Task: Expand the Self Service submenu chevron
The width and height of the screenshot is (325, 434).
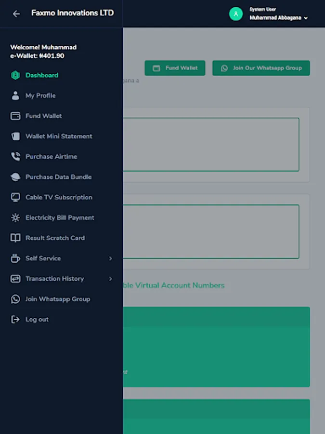Action: 111,258
